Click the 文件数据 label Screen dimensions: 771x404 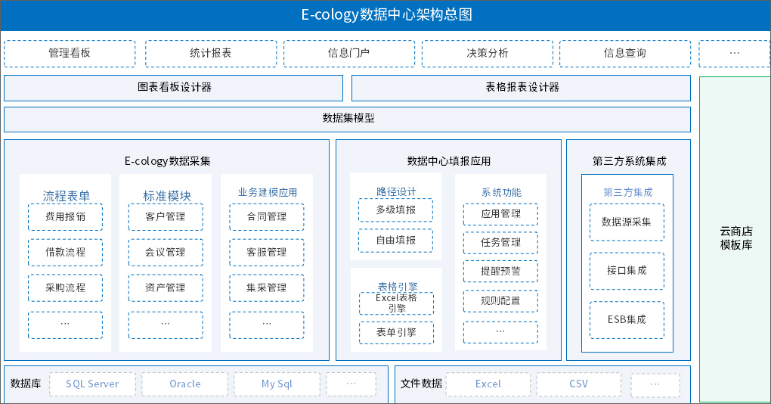pos(421,384)
